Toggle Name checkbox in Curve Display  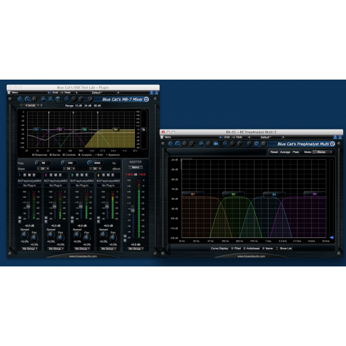(x=263, y=248)
